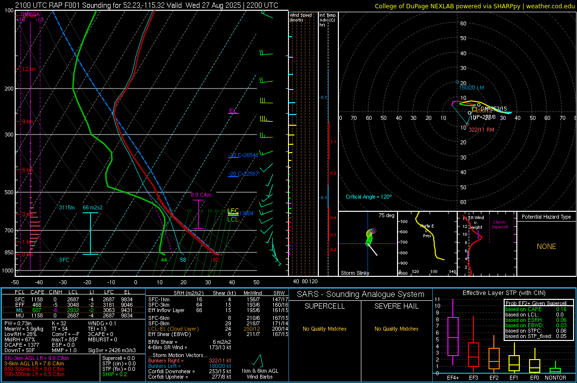577x383 pixels.
Task: Click the Supercell = 0.0 composite value
Action: click(x=118, y=359)
